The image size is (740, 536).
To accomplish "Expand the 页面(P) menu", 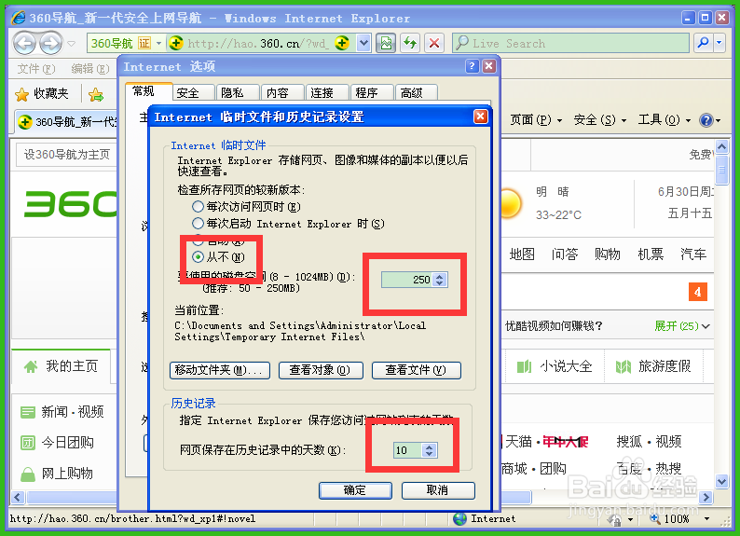I will pos(536,120).
